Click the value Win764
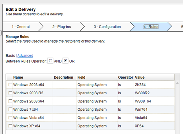The height and width of the screenshot is (134, 183). point(141,110)
